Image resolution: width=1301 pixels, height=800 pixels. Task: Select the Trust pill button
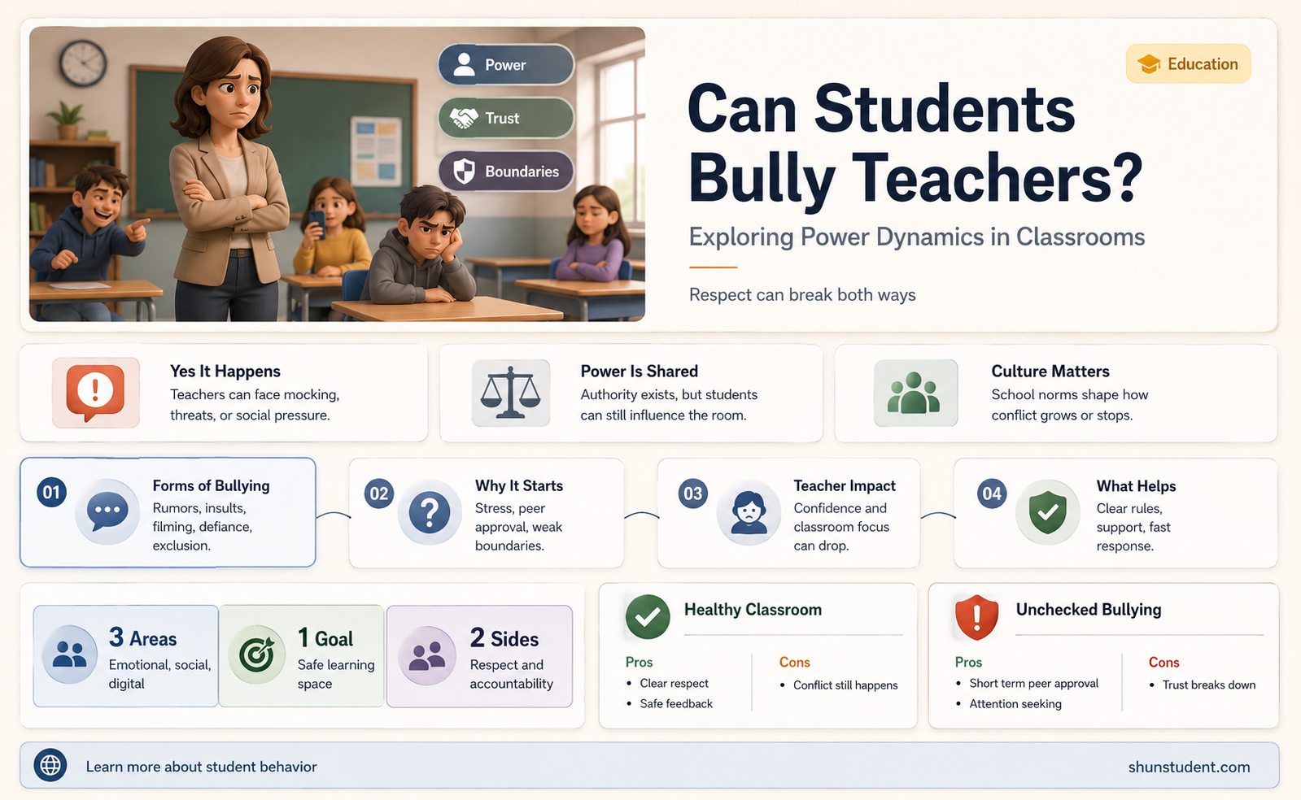(x=506, y=118)
